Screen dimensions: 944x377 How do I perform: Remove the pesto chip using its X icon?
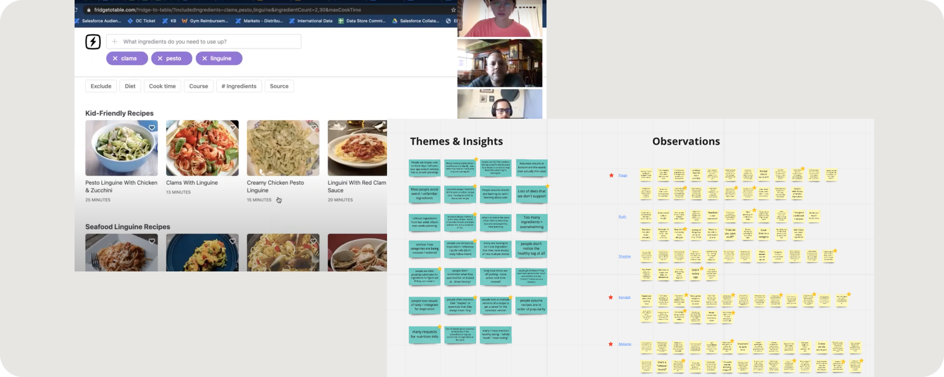[x=160, y=58]
